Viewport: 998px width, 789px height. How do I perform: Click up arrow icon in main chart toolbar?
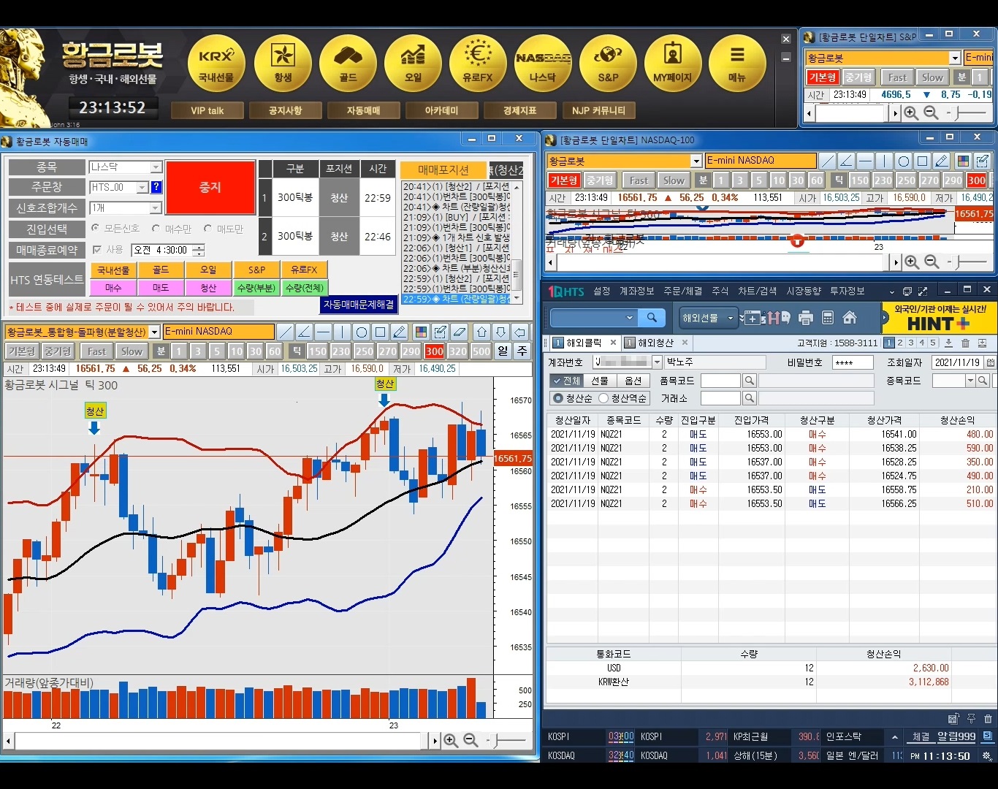(x=482, y=332)
